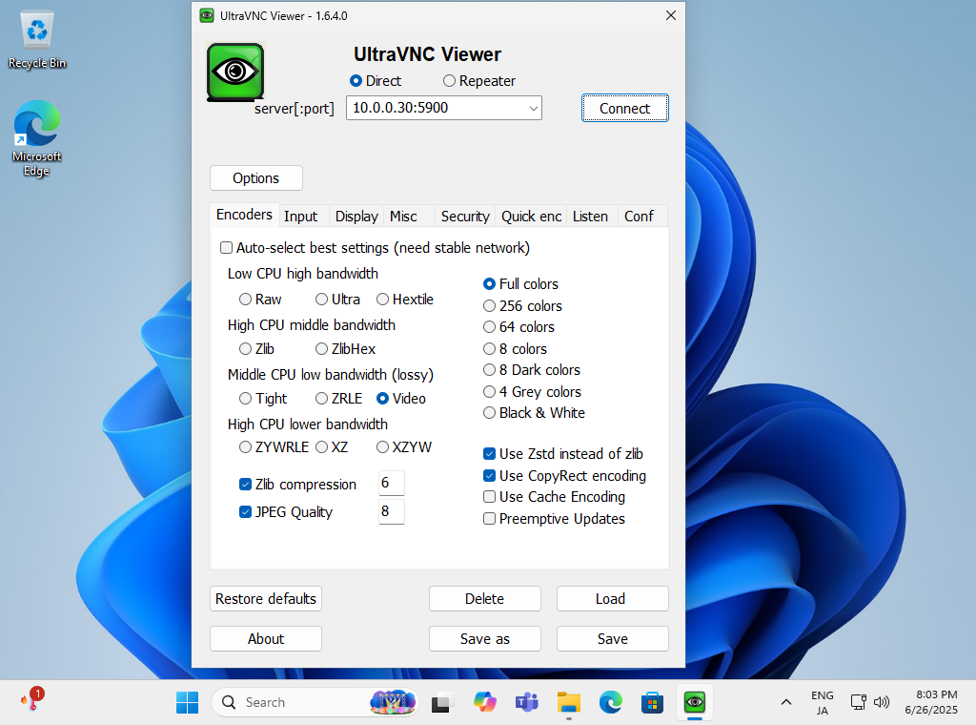Launch Microsoft Edge from the taskbar
The width and height of the screenshot is (976, 725).
coord(610,702)
